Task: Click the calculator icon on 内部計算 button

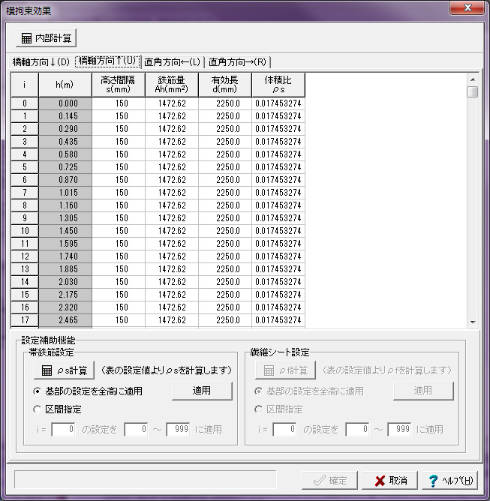Action: point(26,38)
